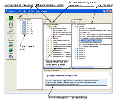Select Проверка наличия агента SNMP in plan

coord(92,40)
